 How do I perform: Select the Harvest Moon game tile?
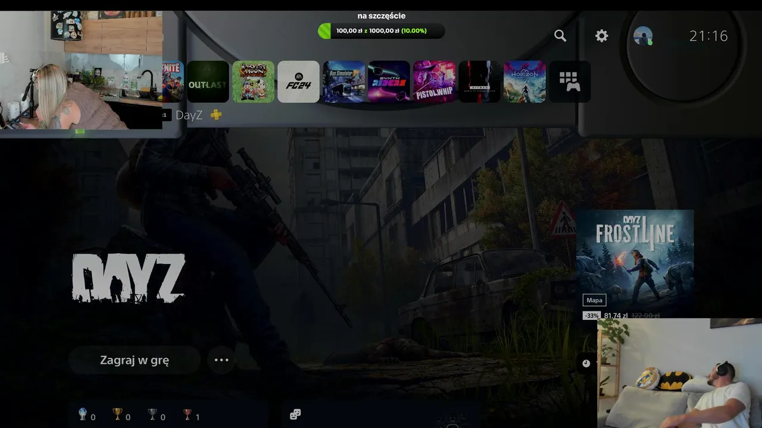click(x=253, y=81)
